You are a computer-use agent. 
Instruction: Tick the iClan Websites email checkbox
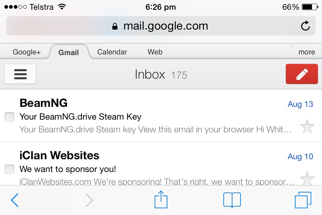pos(9,169)
